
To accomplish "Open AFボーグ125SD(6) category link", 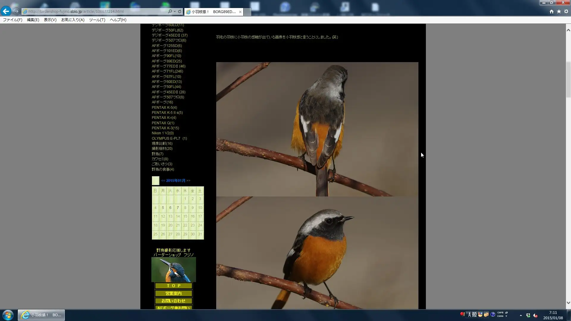I will pyautogui.click(x=167, y=46).
